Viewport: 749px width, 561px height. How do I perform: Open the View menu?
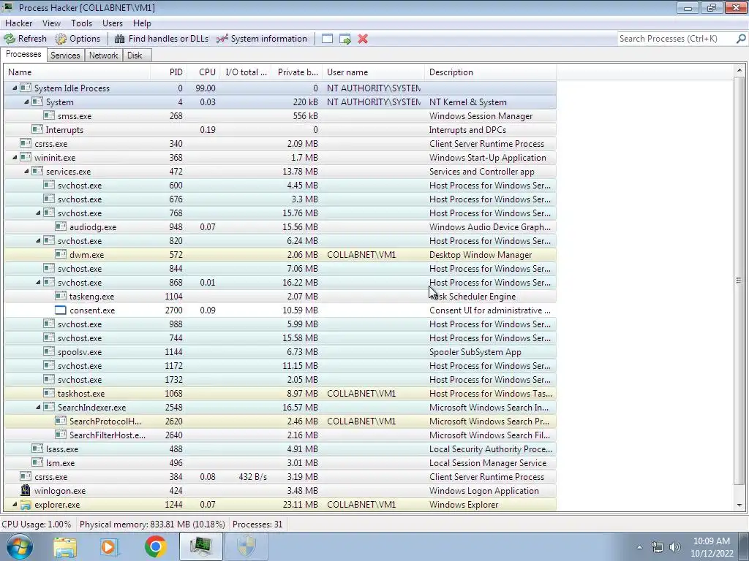[x=51, y=23]
